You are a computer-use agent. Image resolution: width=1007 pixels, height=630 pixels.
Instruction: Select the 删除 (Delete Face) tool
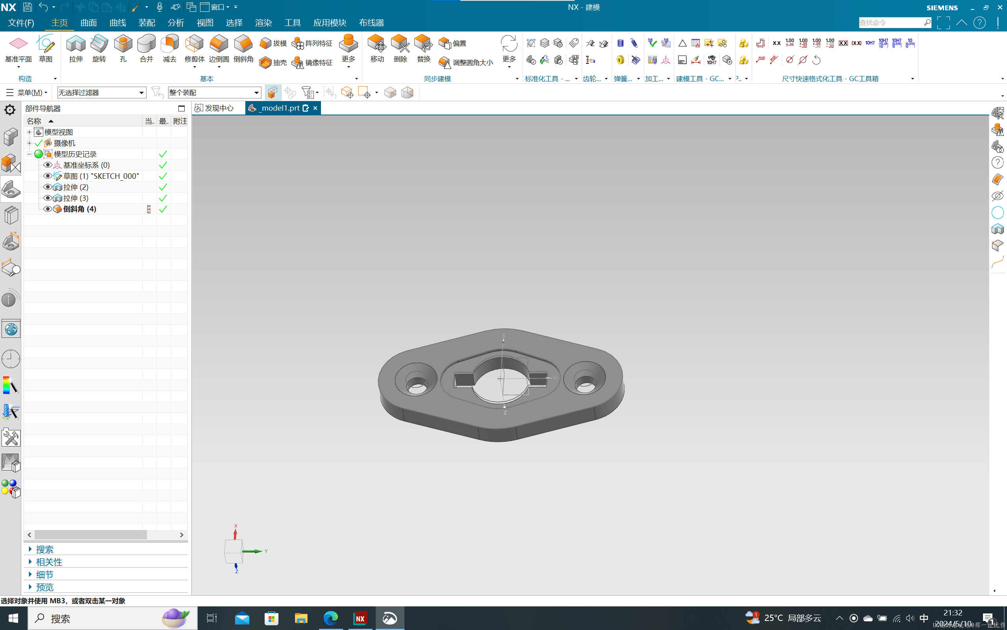pos(401,49)
